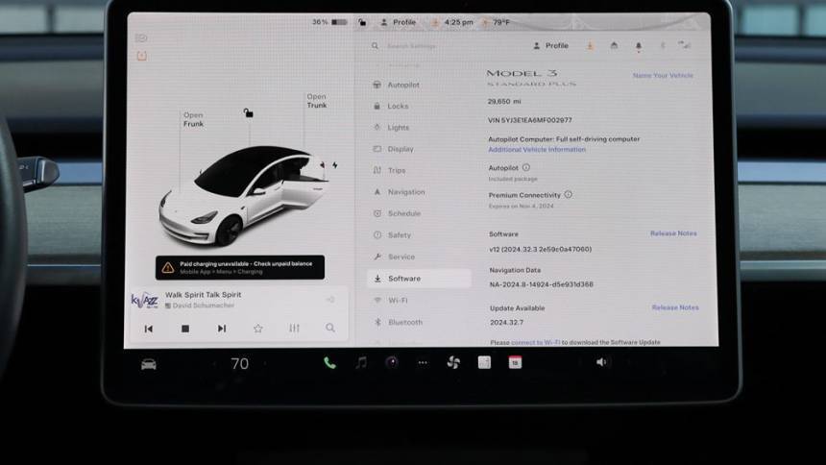Open the Phone app
This screenshot has height=465, width=826.
[329, 363]
